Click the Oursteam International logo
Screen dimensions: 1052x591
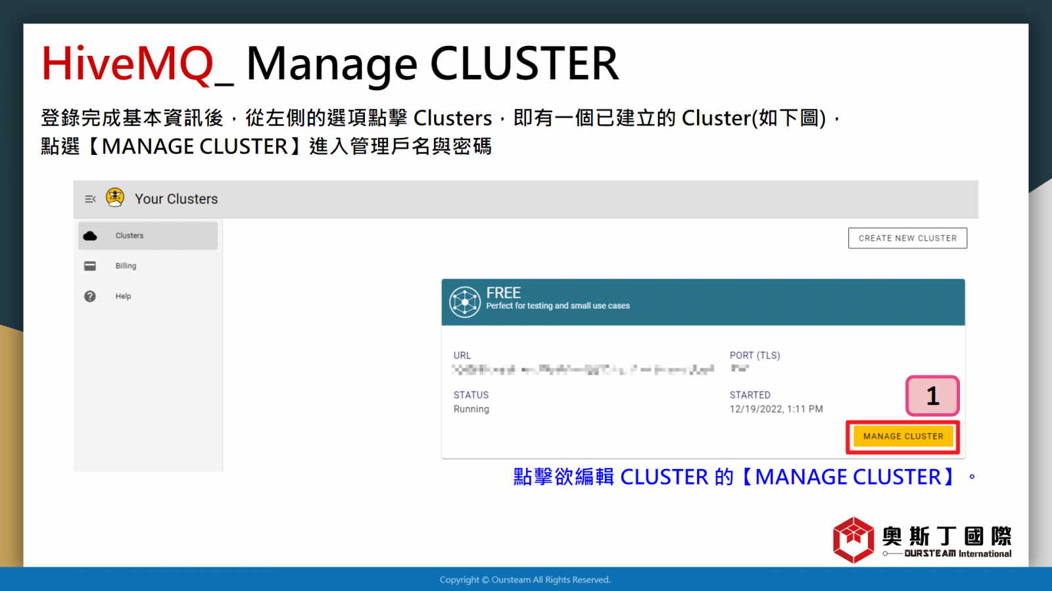pyautogui.click(x=922, y=540)
